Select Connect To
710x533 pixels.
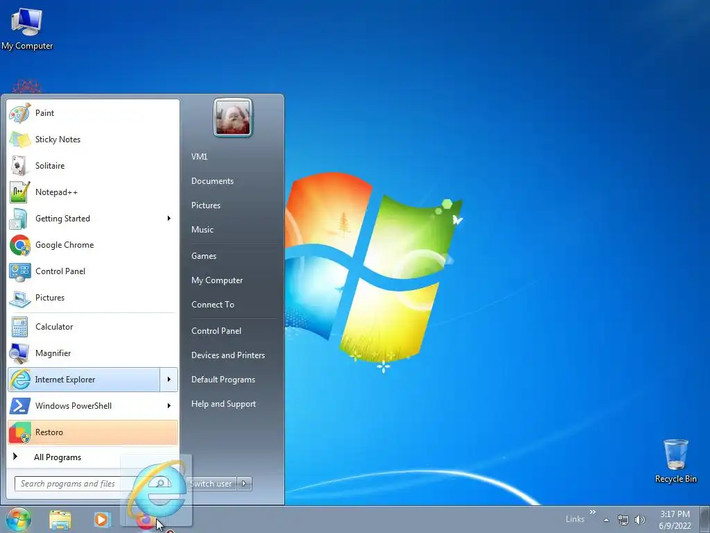[213, 305]
